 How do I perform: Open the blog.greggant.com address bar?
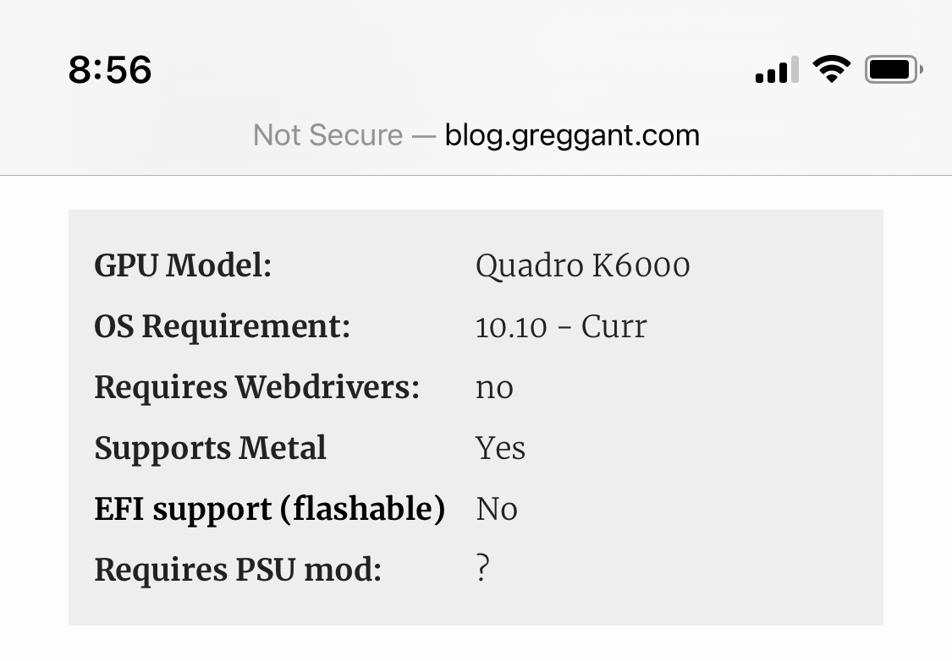tap(476, 135)
